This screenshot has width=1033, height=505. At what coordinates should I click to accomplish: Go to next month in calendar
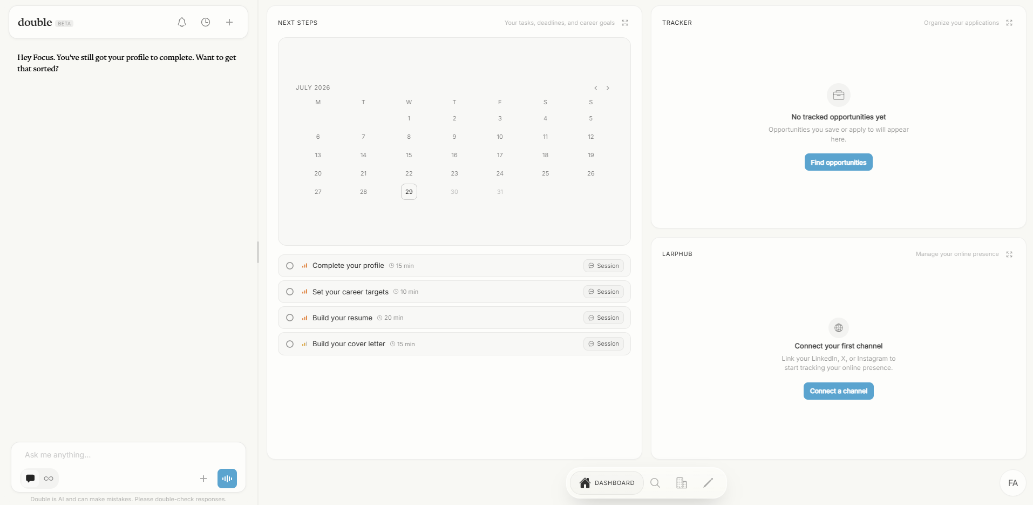[x=608, y=88]
